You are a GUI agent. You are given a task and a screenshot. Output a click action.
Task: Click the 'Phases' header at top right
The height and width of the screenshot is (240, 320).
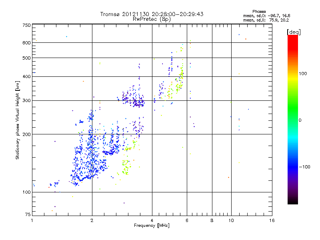tap(259, 12)
